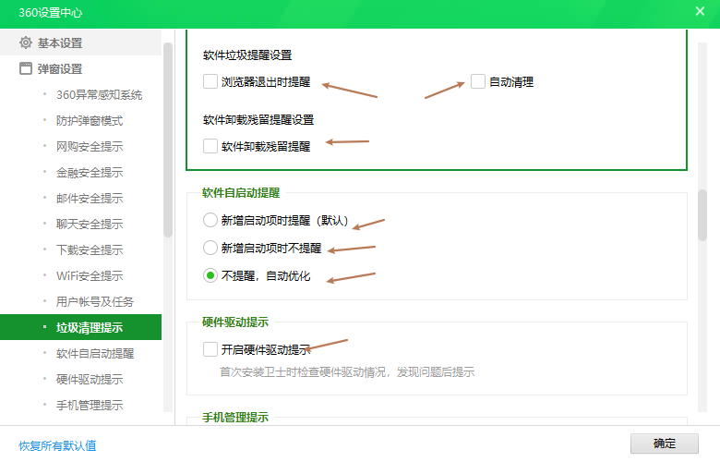Open 基本设置 section in sidebar
This screenshot has width=720, height=462.
81,43
